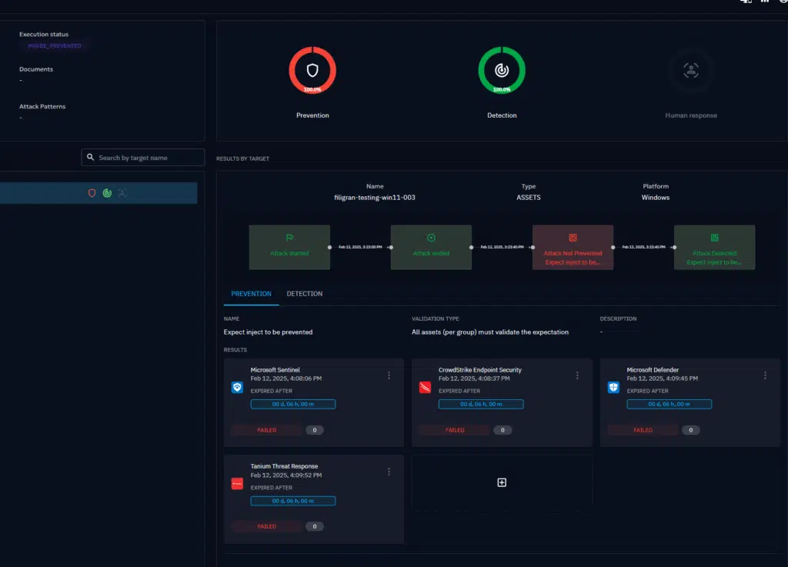
Task: Click the Tanium Threat Response logo icon
Action: [x=237, y=484]
